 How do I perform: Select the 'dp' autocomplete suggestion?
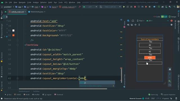pos(97,83)
